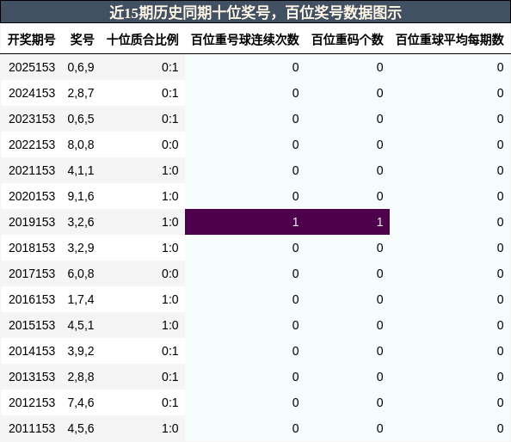Viewport: 511px width, 442px height.
Task: Select the 开奖期号 column header
Action: [x=31, y=40]
